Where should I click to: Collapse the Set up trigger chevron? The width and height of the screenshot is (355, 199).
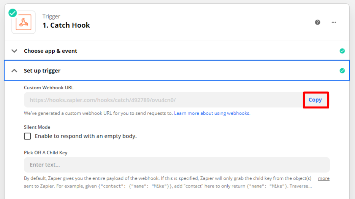(14, 71)
